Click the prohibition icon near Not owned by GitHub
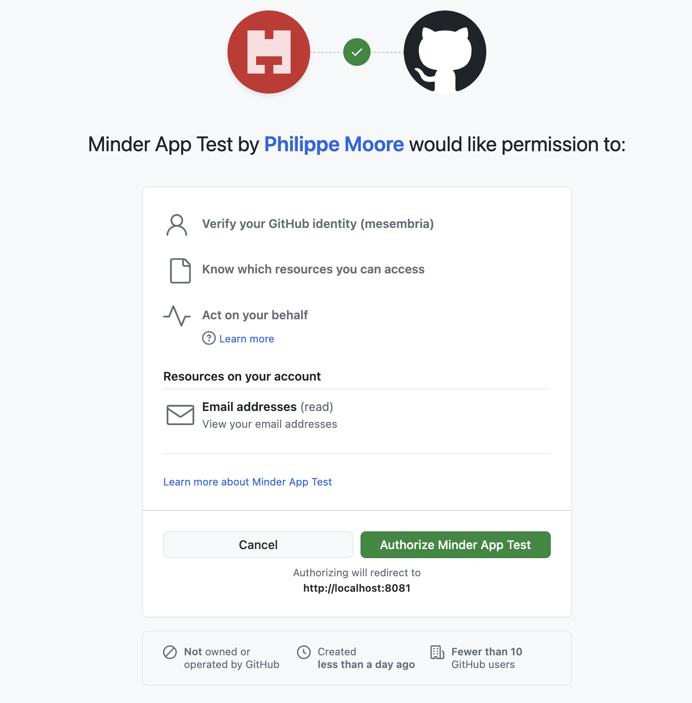692x703 pixels. click(x=169, y=652)
